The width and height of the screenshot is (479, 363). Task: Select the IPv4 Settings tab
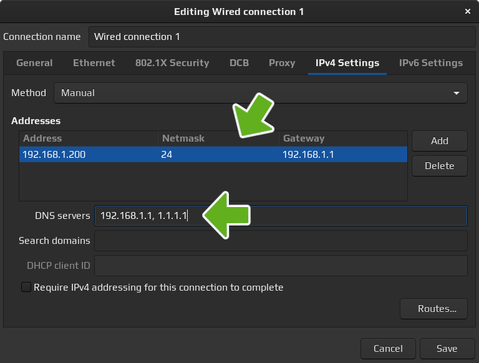pos(347,63)
